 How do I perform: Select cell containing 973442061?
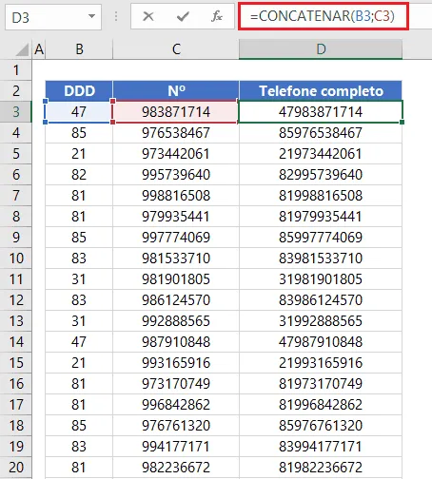point(176,154)
